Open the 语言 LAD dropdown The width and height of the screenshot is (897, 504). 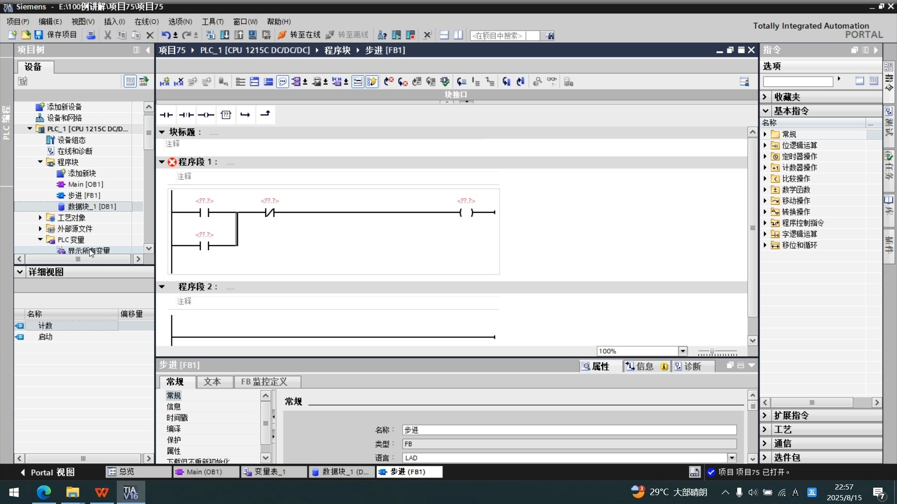pyautogui.click(x=732, y=458)
